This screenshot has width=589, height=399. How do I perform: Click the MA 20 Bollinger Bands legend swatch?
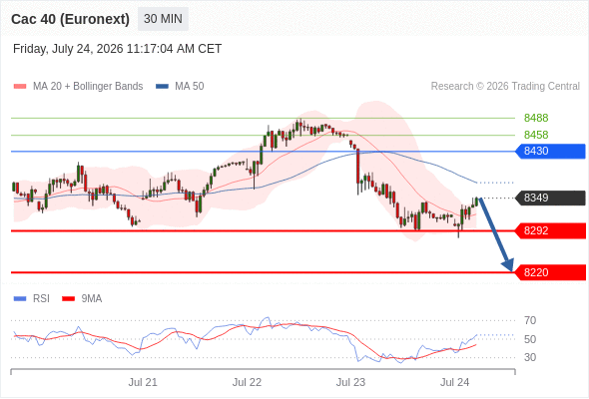click(20, 87)
